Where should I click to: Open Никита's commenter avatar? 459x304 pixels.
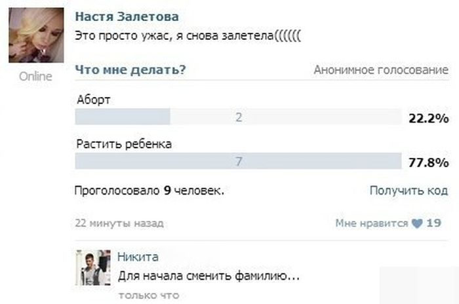coord(92,267)
